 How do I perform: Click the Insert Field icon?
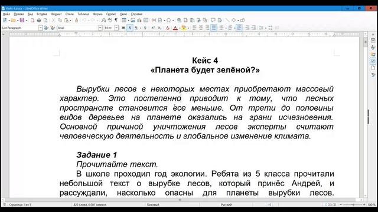(x=160, y=21)
